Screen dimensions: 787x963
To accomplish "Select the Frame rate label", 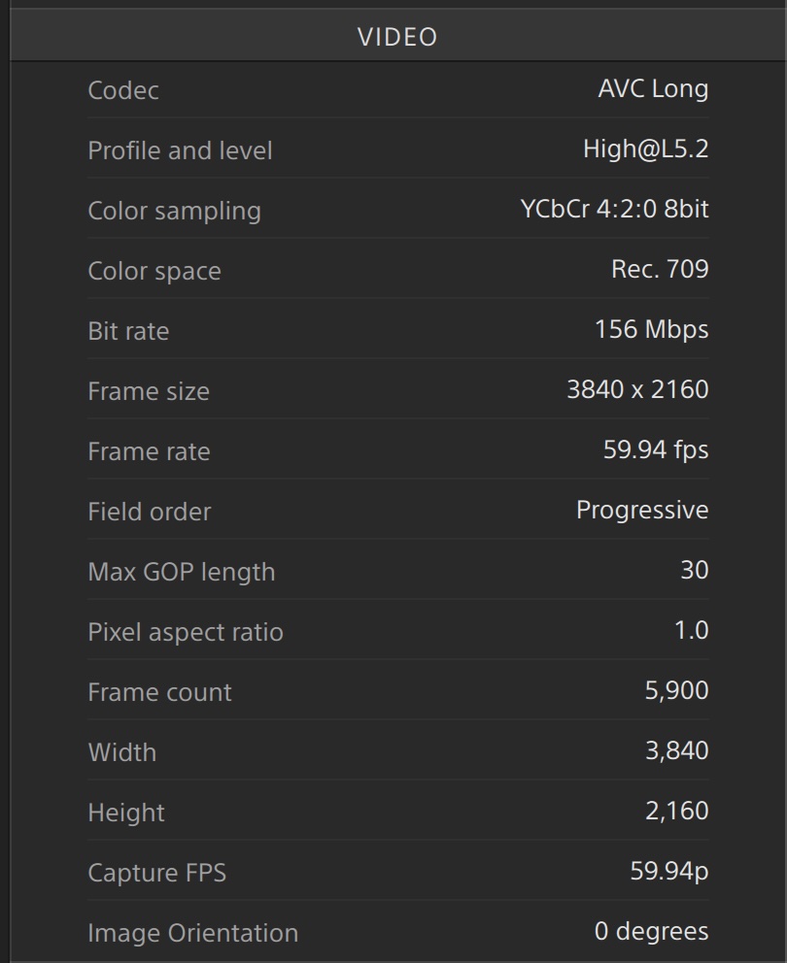I will point(149,451).
